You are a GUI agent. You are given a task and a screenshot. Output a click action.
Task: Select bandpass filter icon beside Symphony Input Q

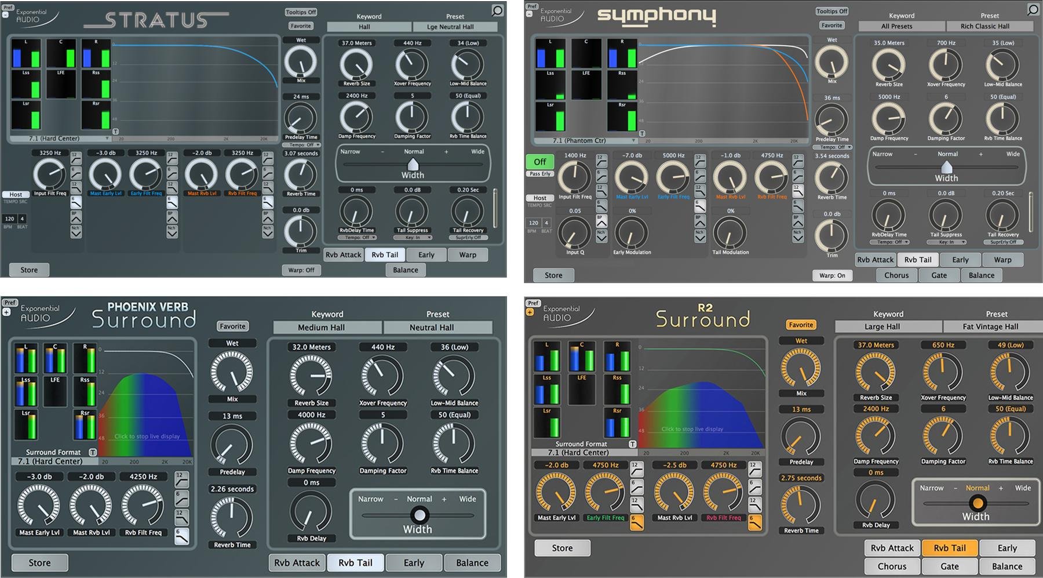tap(601, 221)
